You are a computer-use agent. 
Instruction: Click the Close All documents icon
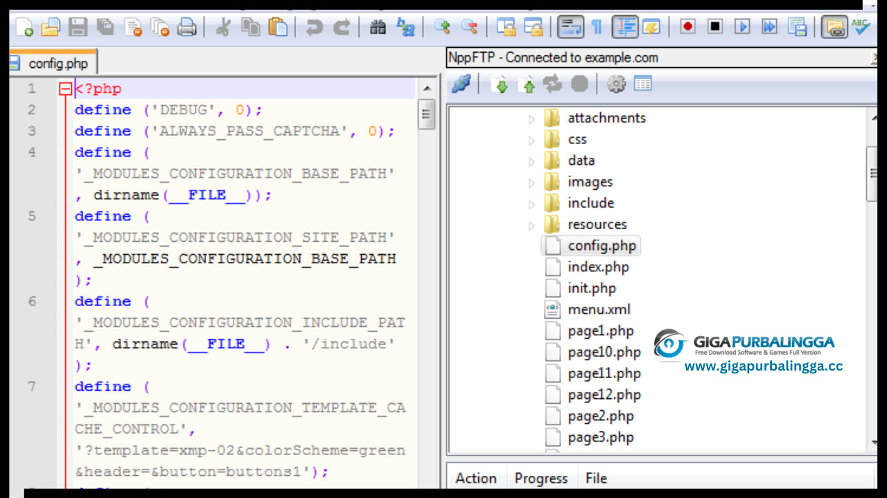click(160, 27)
